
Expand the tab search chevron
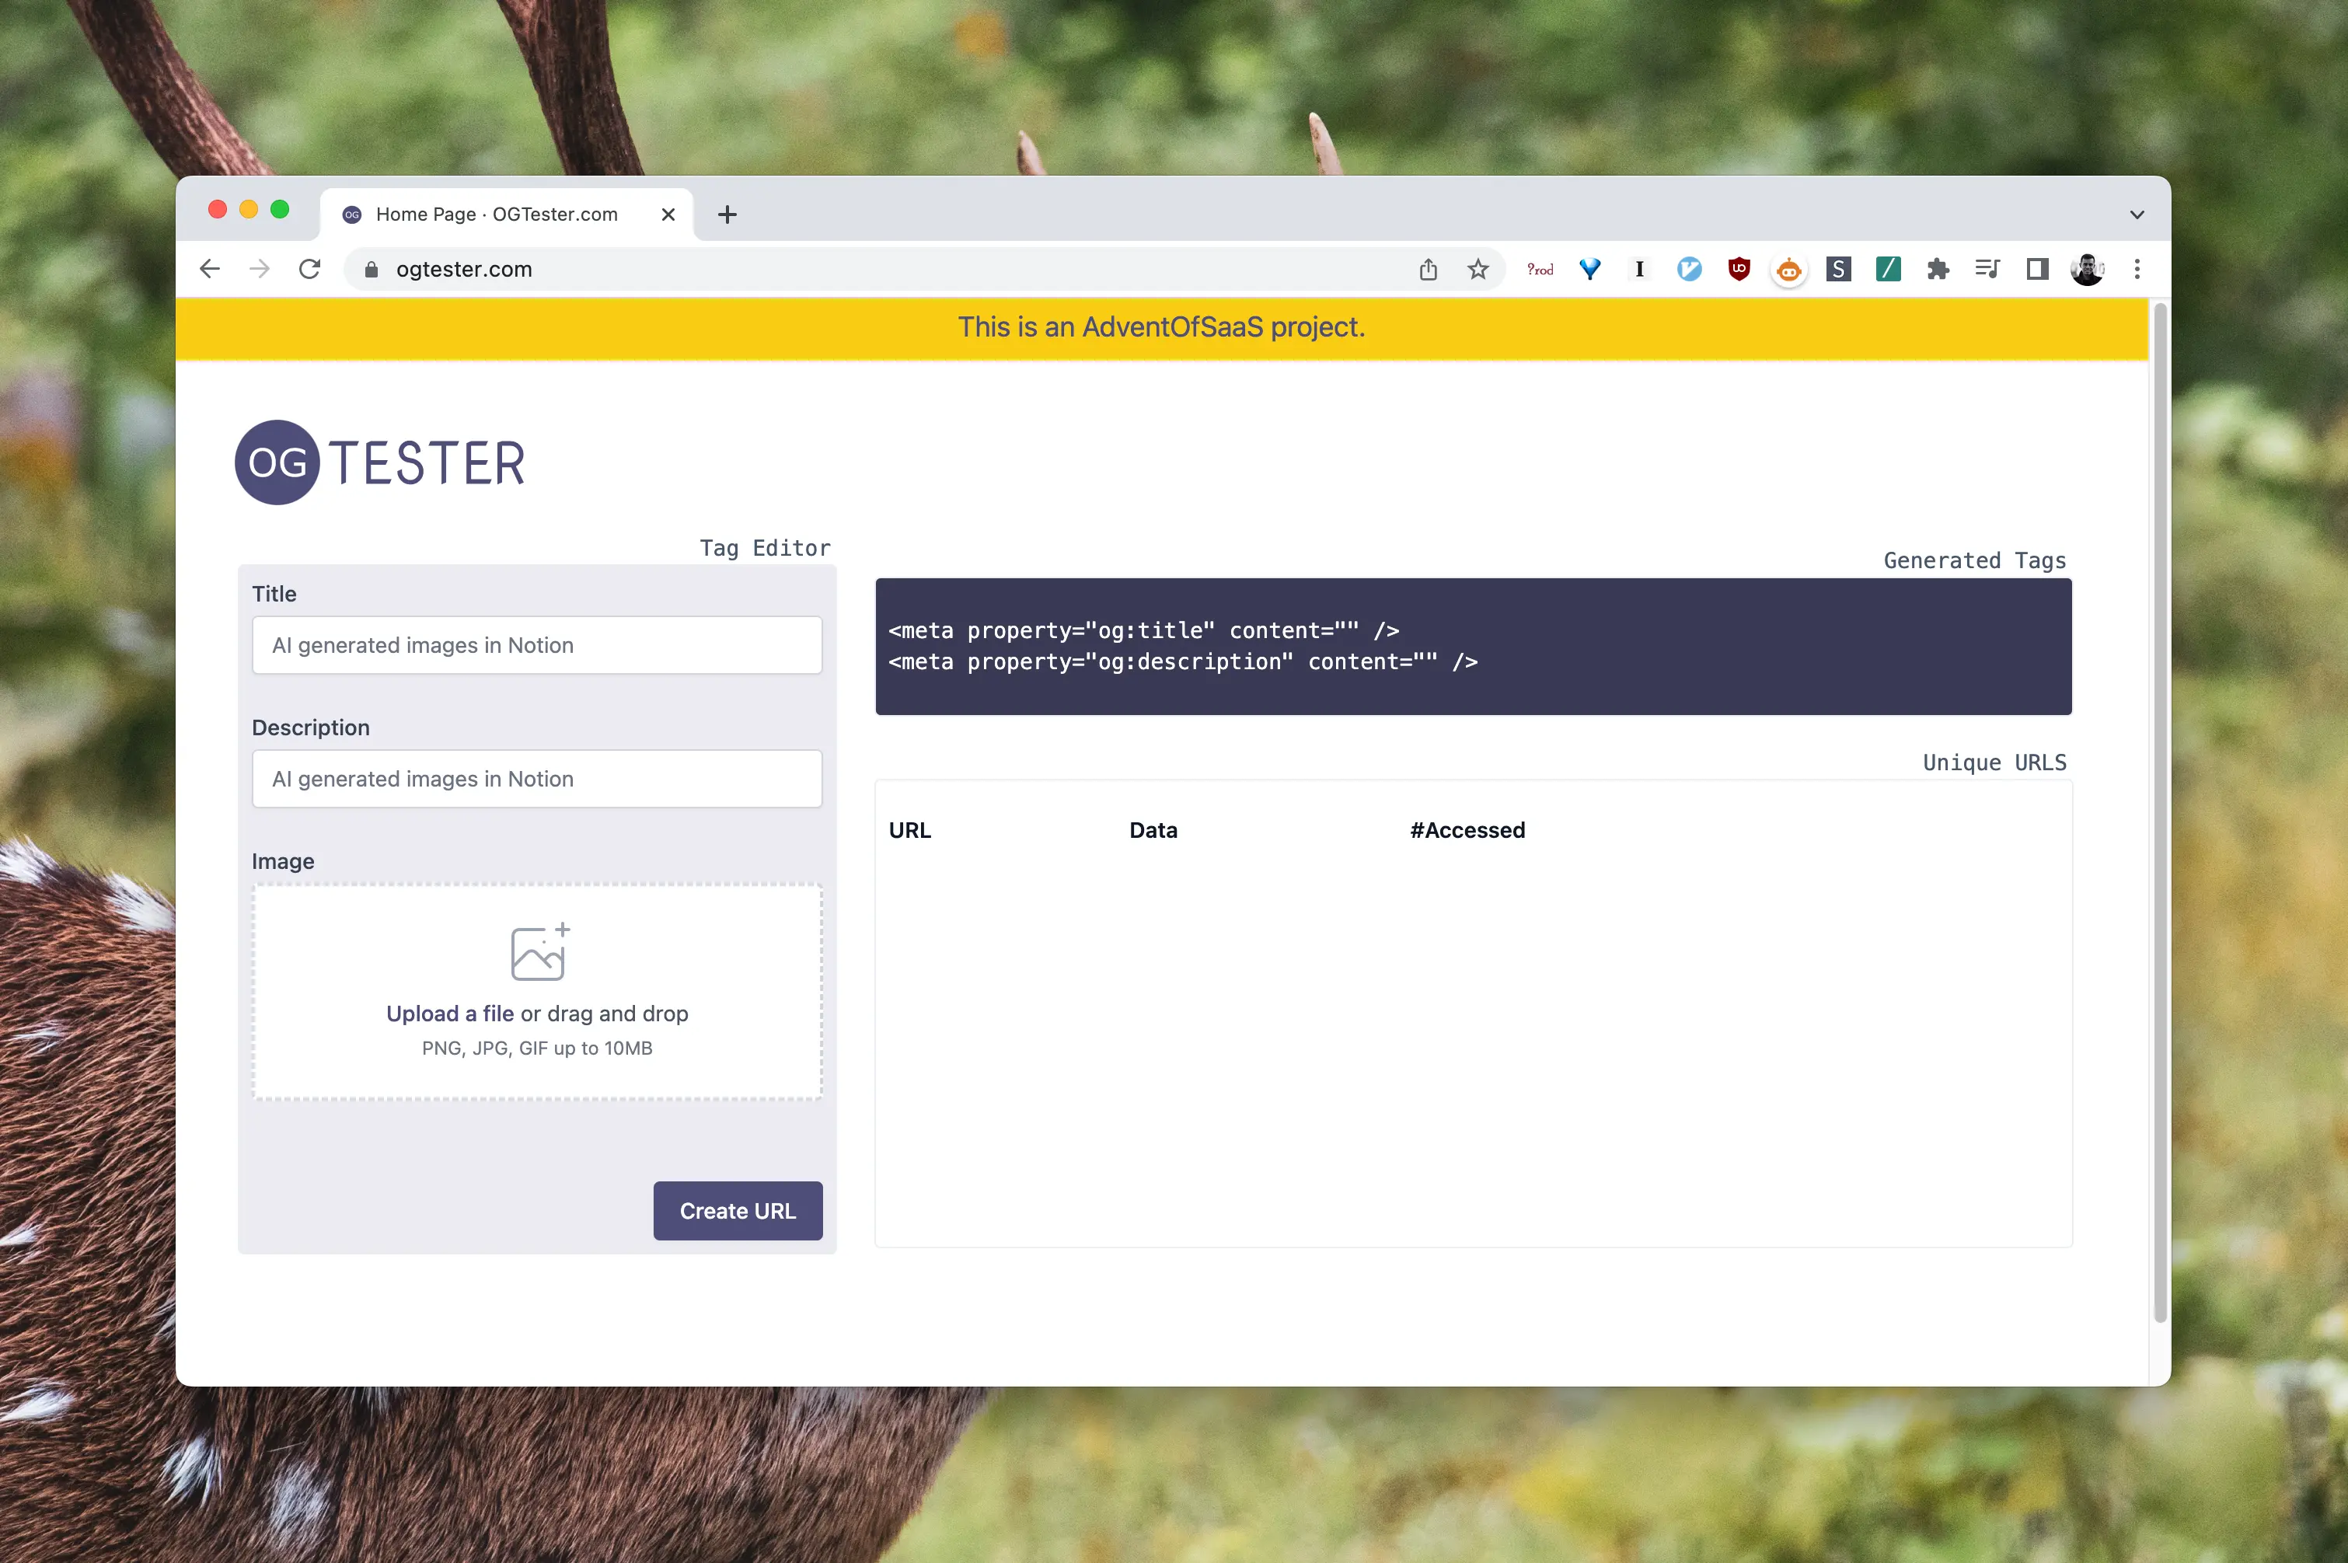tap(2137, 215)
